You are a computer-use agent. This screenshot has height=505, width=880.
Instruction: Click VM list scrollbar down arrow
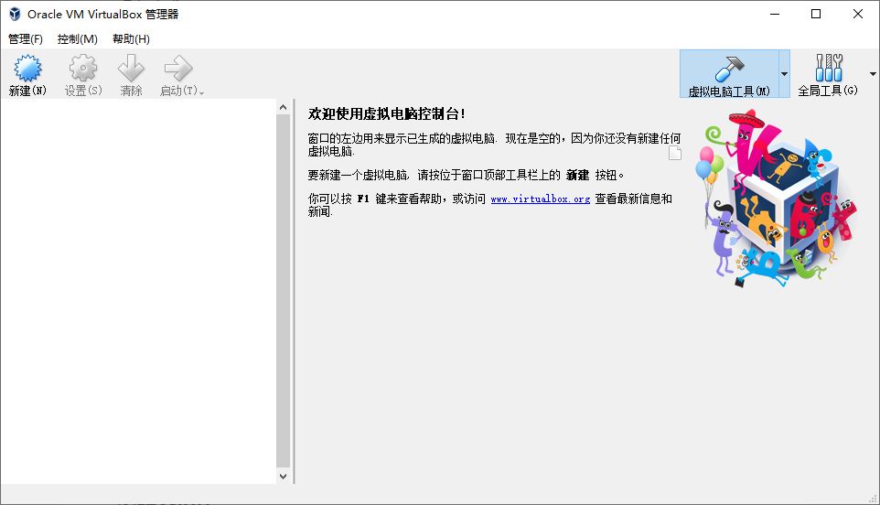283,477
